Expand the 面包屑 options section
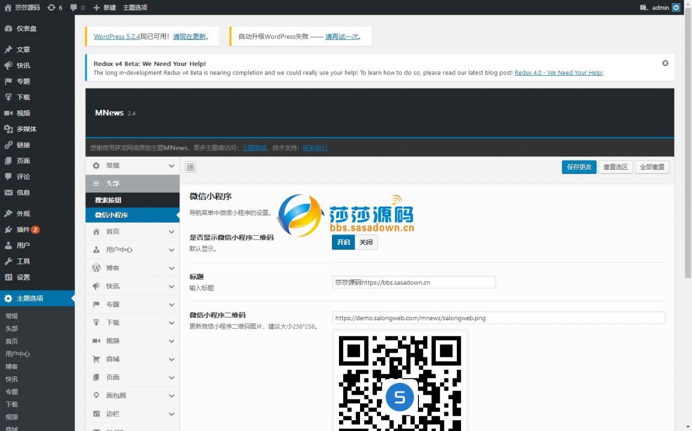The height and width of the screenshot is (431, 692). point(132,395)
